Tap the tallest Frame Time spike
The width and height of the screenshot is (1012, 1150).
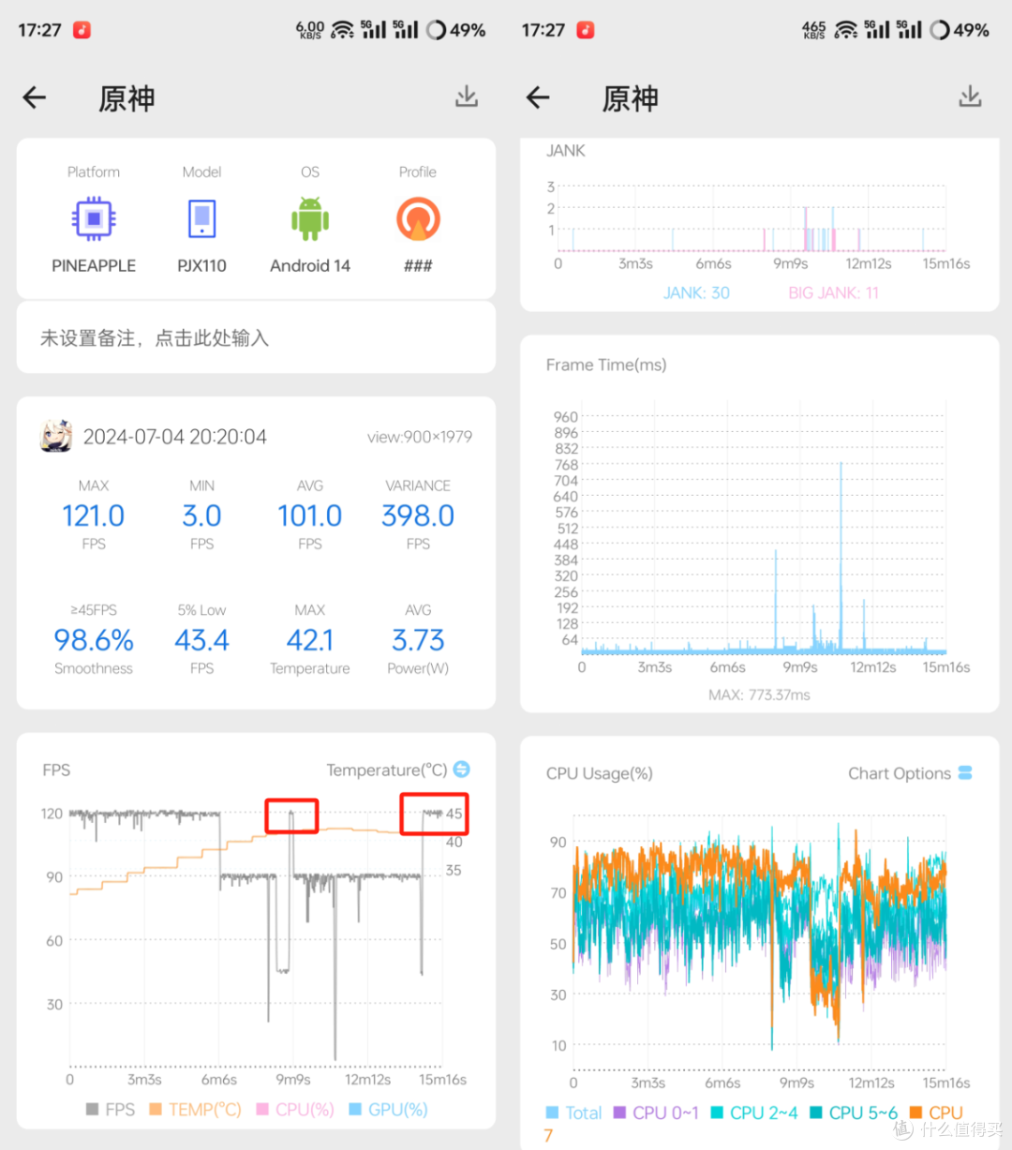coord(841,558)
